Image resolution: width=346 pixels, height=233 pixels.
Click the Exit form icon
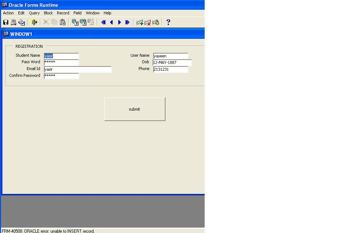pyautogui.click(x=34, y=22)
